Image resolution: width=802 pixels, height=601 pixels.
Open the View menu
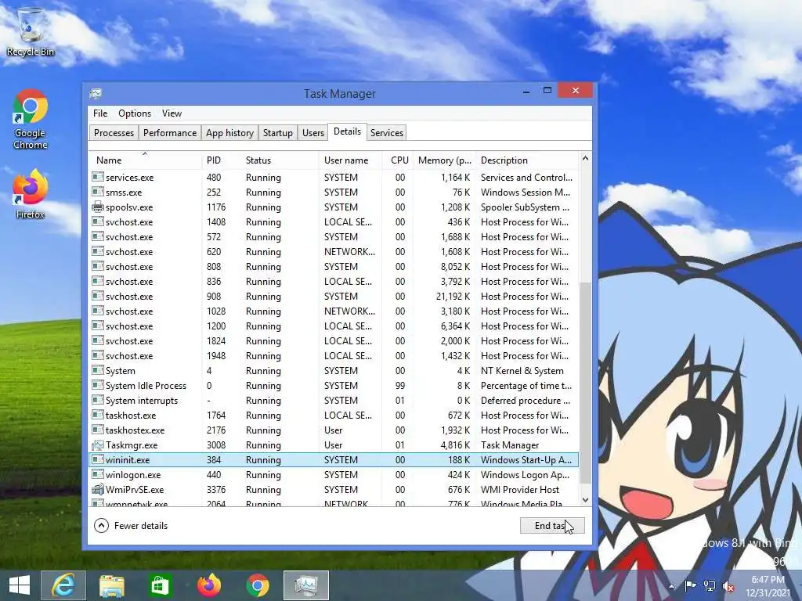(172, 113)
